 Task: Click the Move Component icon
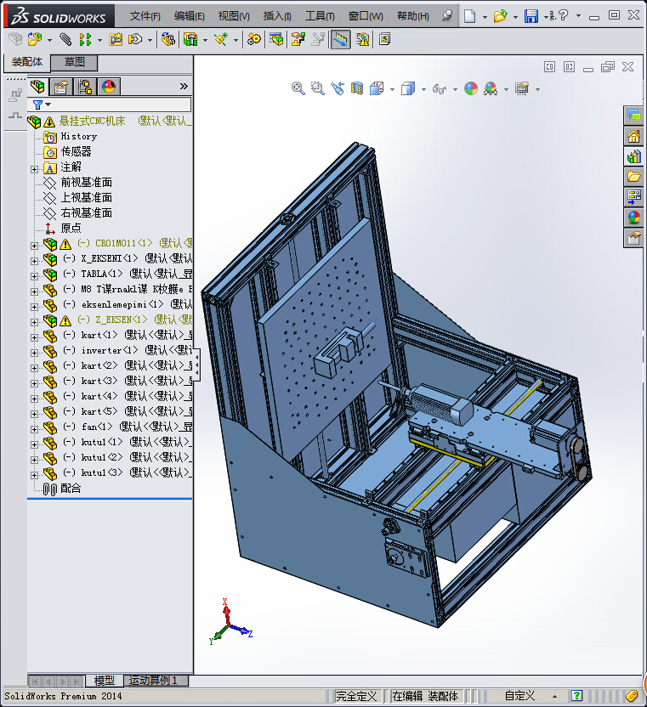(135, 40)
